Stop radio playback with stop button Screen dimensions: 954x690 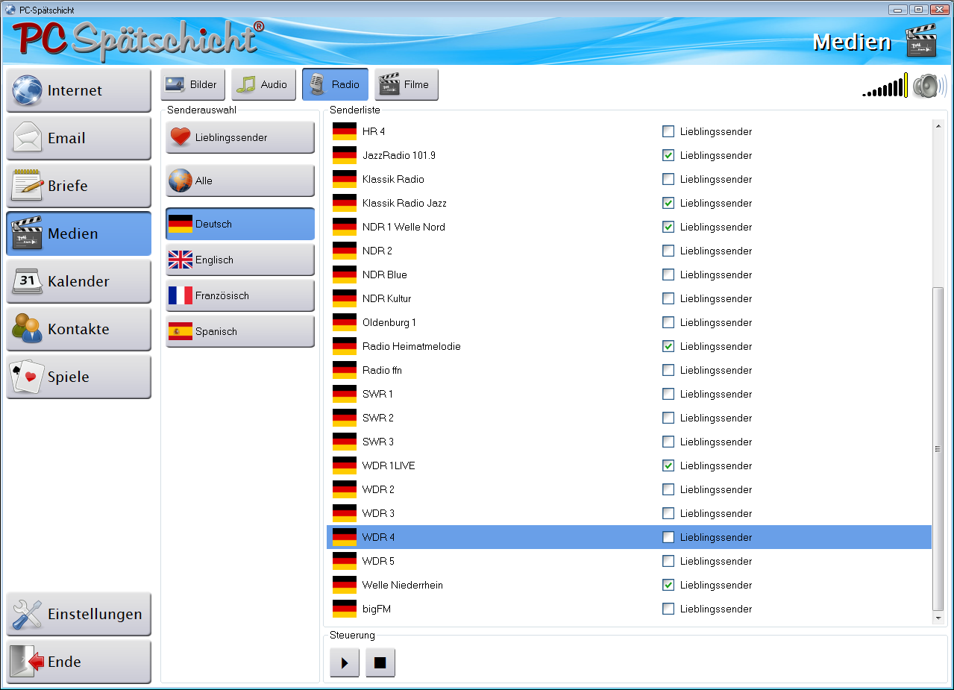click(380, 662)
